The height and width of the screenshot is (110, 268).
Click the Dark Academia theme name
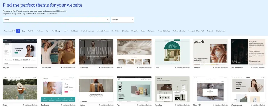[237, 67]
